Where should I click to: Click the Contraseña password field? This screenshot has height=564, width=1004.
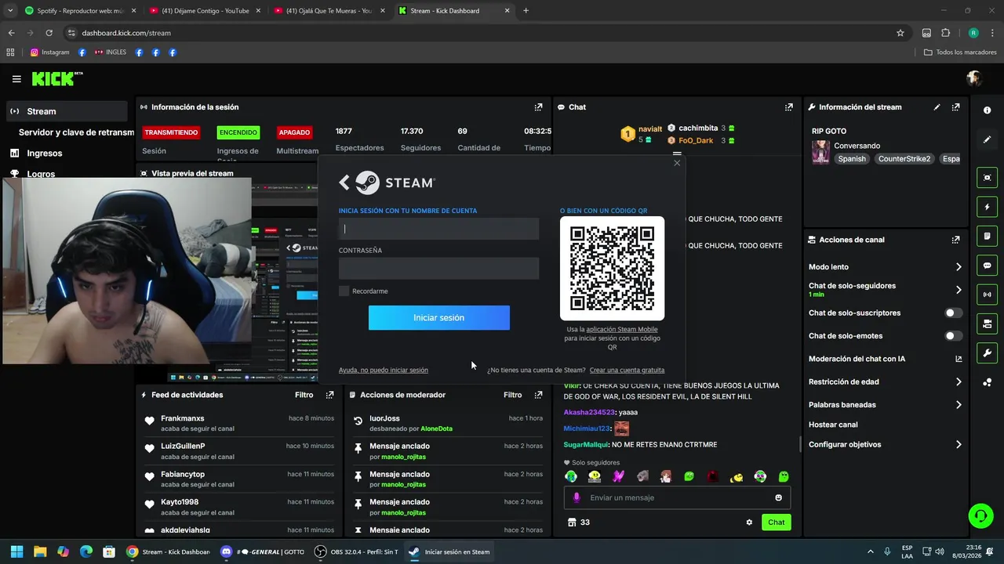tap(438, 269)
